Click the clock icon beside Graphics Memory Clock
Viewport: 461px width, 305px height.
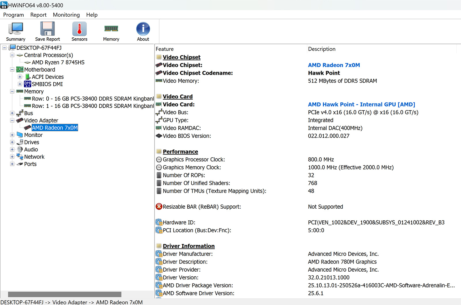[159, 167]
